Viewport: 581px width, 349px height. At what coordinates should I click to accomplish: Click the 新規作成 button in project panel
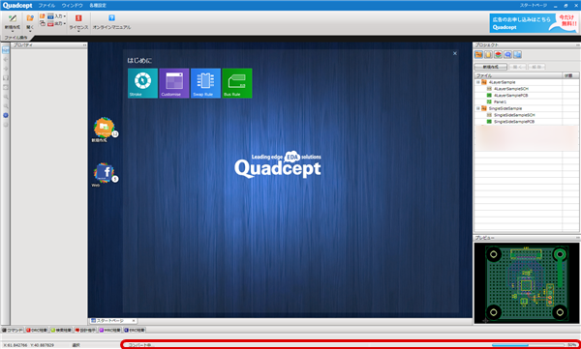(x=491, y=67)
